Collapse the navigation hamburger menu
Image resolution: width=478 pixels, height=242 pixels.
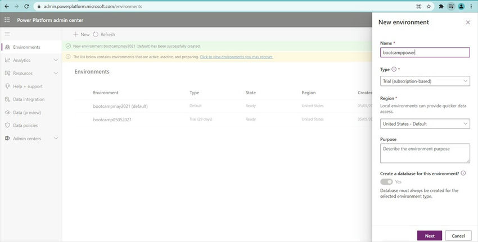pyautogui.click(x=7, y=34)
